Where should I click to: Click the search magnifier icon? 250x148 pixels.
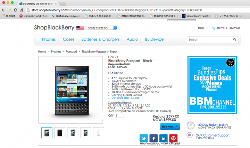pyautogui.click(x=234, y=39)
